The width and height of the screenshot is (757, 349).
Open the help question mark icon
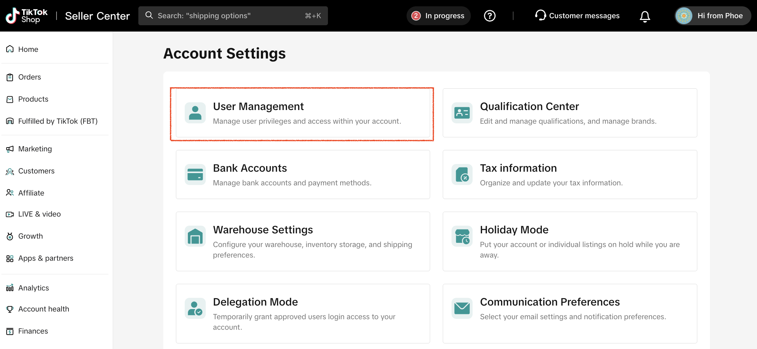pyautogui.click(x=489, y=16)
